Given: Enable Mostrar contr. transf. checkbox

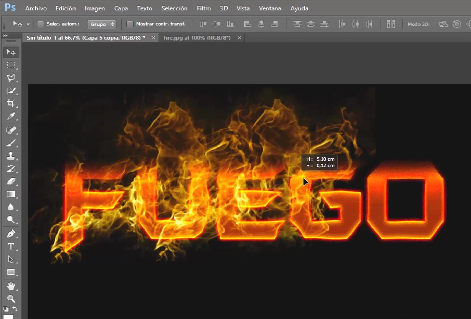Looking at the screenshot, I should (130, 24).
